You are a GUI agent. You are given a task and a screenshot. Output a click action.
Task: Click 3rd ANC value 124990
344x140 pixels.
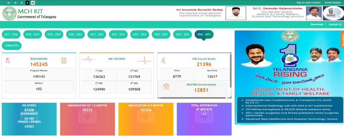tap(99, 89)
